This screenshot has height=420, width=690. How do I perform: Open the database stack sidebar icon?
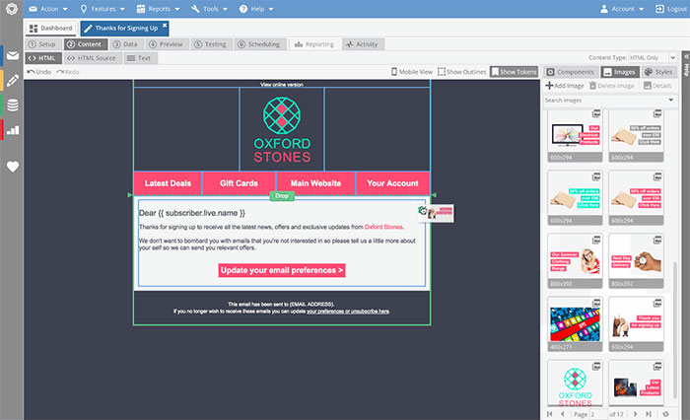13,105
